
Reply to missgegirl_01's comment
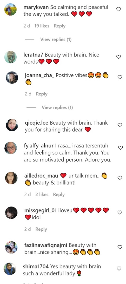[41, 229]
